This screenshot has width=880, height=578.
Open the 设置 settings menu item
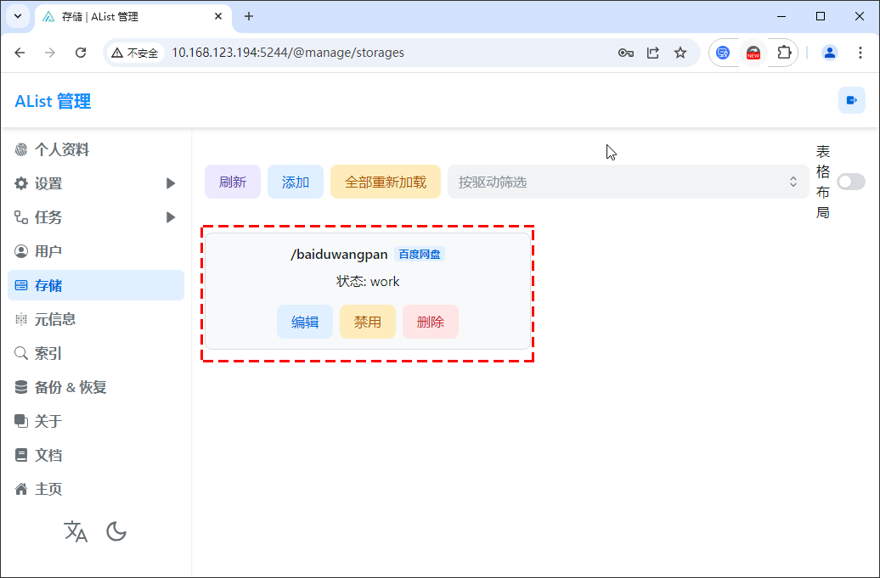(96, 183)
